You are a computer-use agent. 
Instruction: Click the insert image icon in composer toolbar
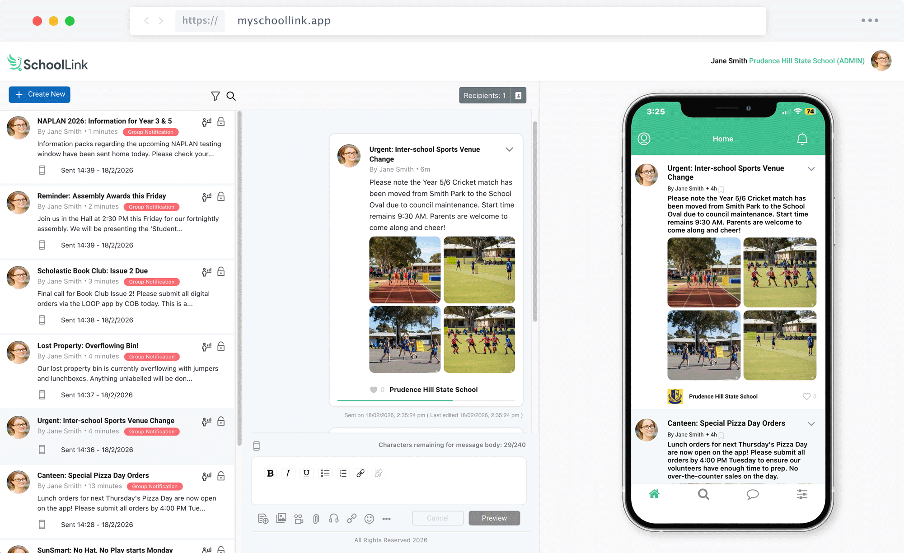click(281, 518)
